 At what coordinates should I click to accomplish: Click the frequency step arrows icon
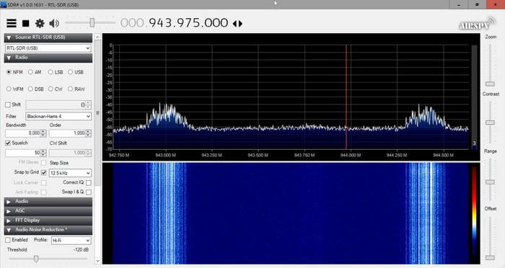click(237, 24)
